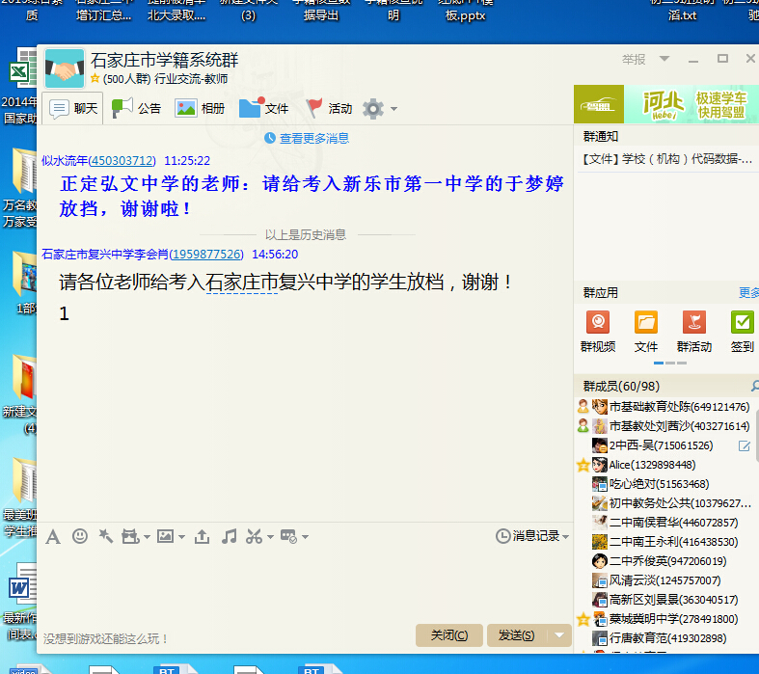Click the 举报 report button
Image resolution: width=759 pixels, height=674 pixels.
click(634, 59)
